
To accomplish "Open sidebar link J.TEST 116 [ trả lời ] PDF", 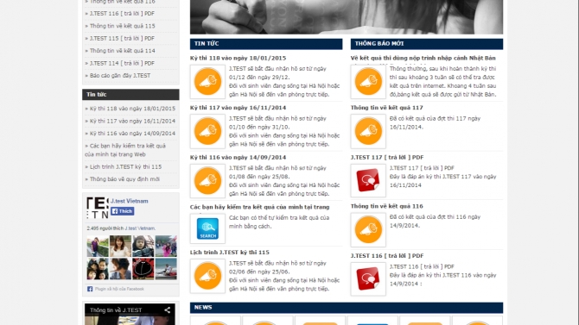I will click(x=122, y=14).
